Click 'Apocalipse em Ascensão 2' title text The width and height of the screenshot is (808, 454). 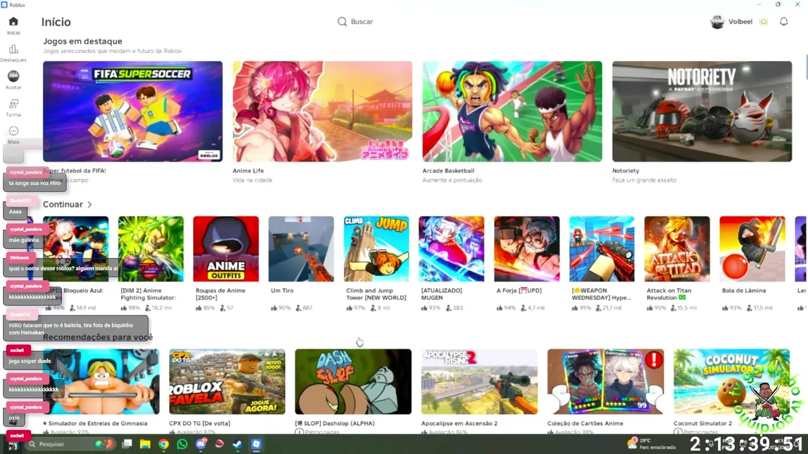tap(460, 424)
